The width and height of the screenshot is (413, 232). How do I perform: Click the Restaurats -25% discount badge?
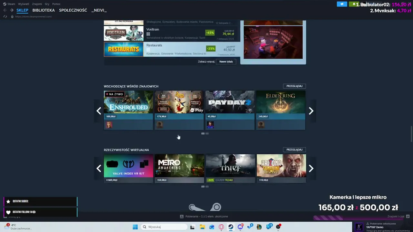tap(211, 49)
